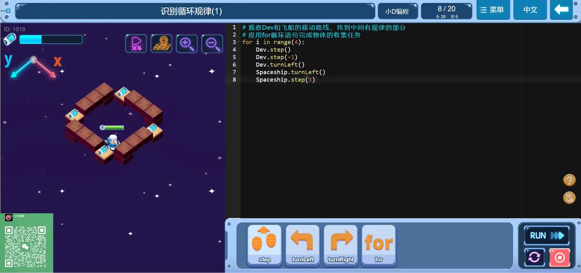Open the 菜单 menu
Viewport: 581px width, 273px height.
tap(493, 10)
